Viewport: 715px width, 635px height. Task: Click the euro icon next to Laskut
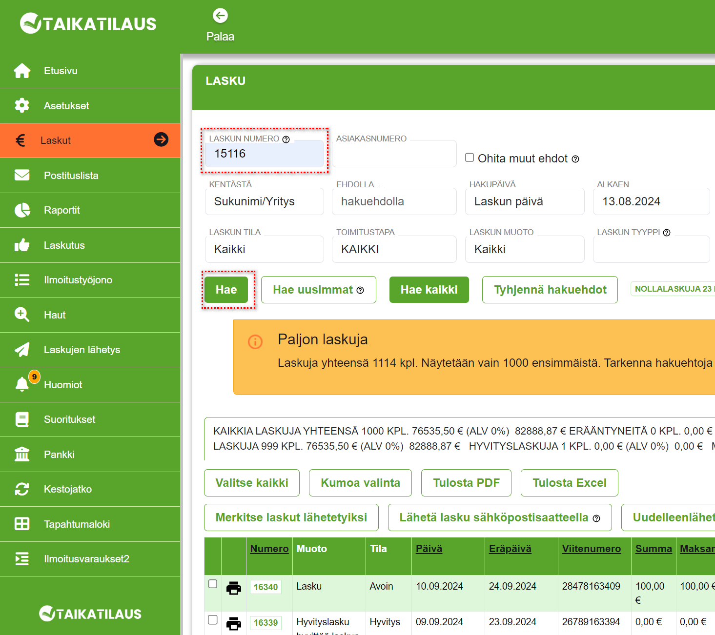pos(20,140)
